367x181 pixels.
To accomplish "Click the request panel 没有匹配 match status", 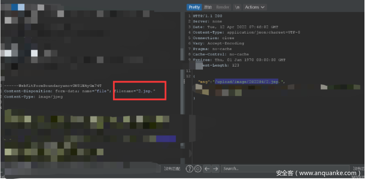I will pyautogui.click(x=172, y=168).
